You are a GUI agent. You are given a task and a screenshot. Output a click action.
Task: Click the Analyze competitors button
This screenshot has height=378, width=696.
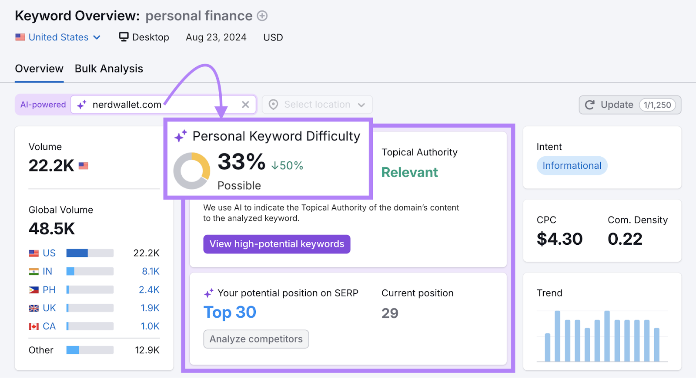coord(256,339)
